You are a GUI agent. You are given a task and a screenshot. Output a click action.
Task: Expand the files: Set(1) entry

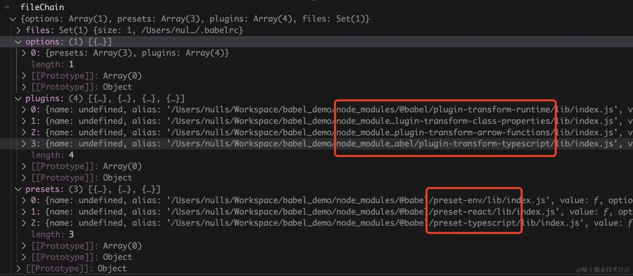tap(19, 30)
